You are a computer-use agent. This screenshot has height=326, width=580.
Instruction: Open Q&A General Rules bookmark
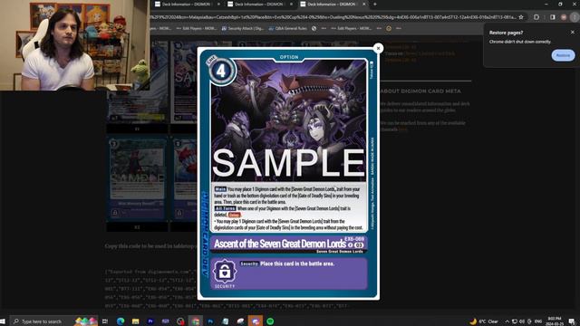click(x=288, y=28)
